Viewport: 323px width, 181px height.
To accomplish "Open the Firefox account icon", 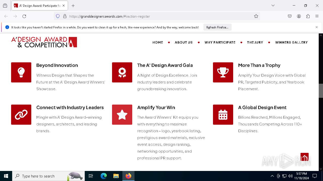I will [x=299, y=16].
